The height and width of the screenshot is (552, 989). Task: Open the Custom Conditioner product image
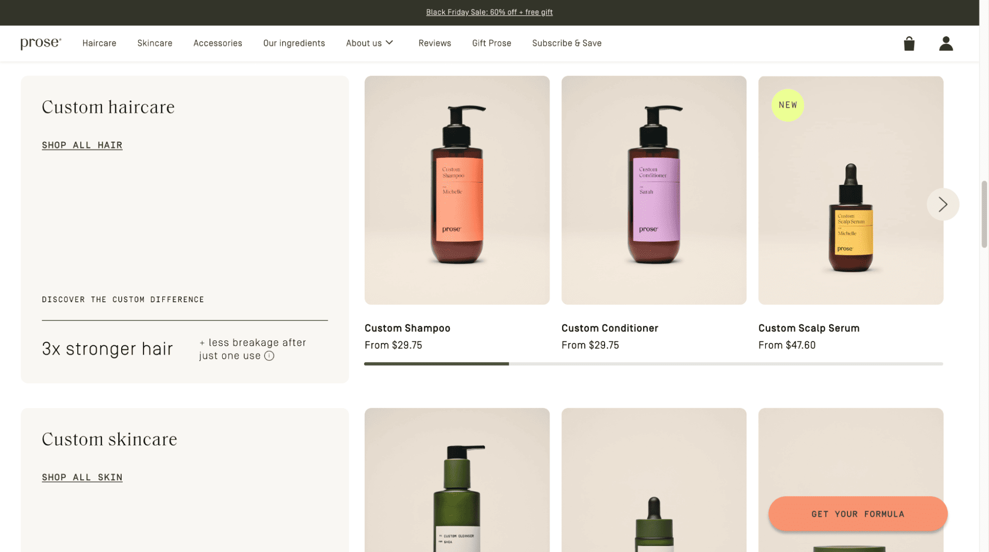pos(654,190)
